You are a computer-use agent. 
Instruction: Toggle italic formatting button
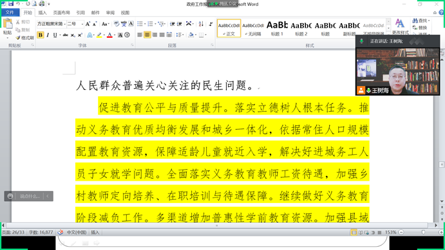click(x=48, y=35)
